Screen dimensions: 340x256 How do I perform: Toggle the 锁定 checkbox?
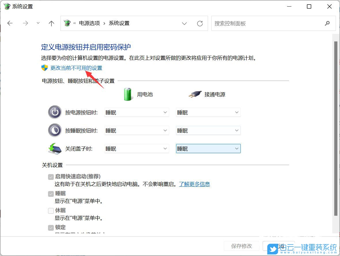[x=51, y=227]
